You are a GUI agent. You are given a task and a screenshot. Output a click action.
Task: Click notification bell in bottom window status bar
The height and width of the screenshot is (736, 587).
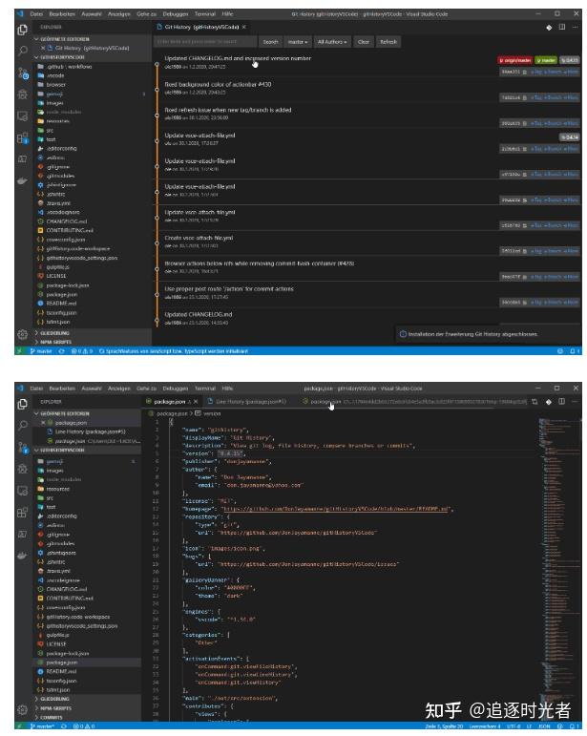(574, 726)
